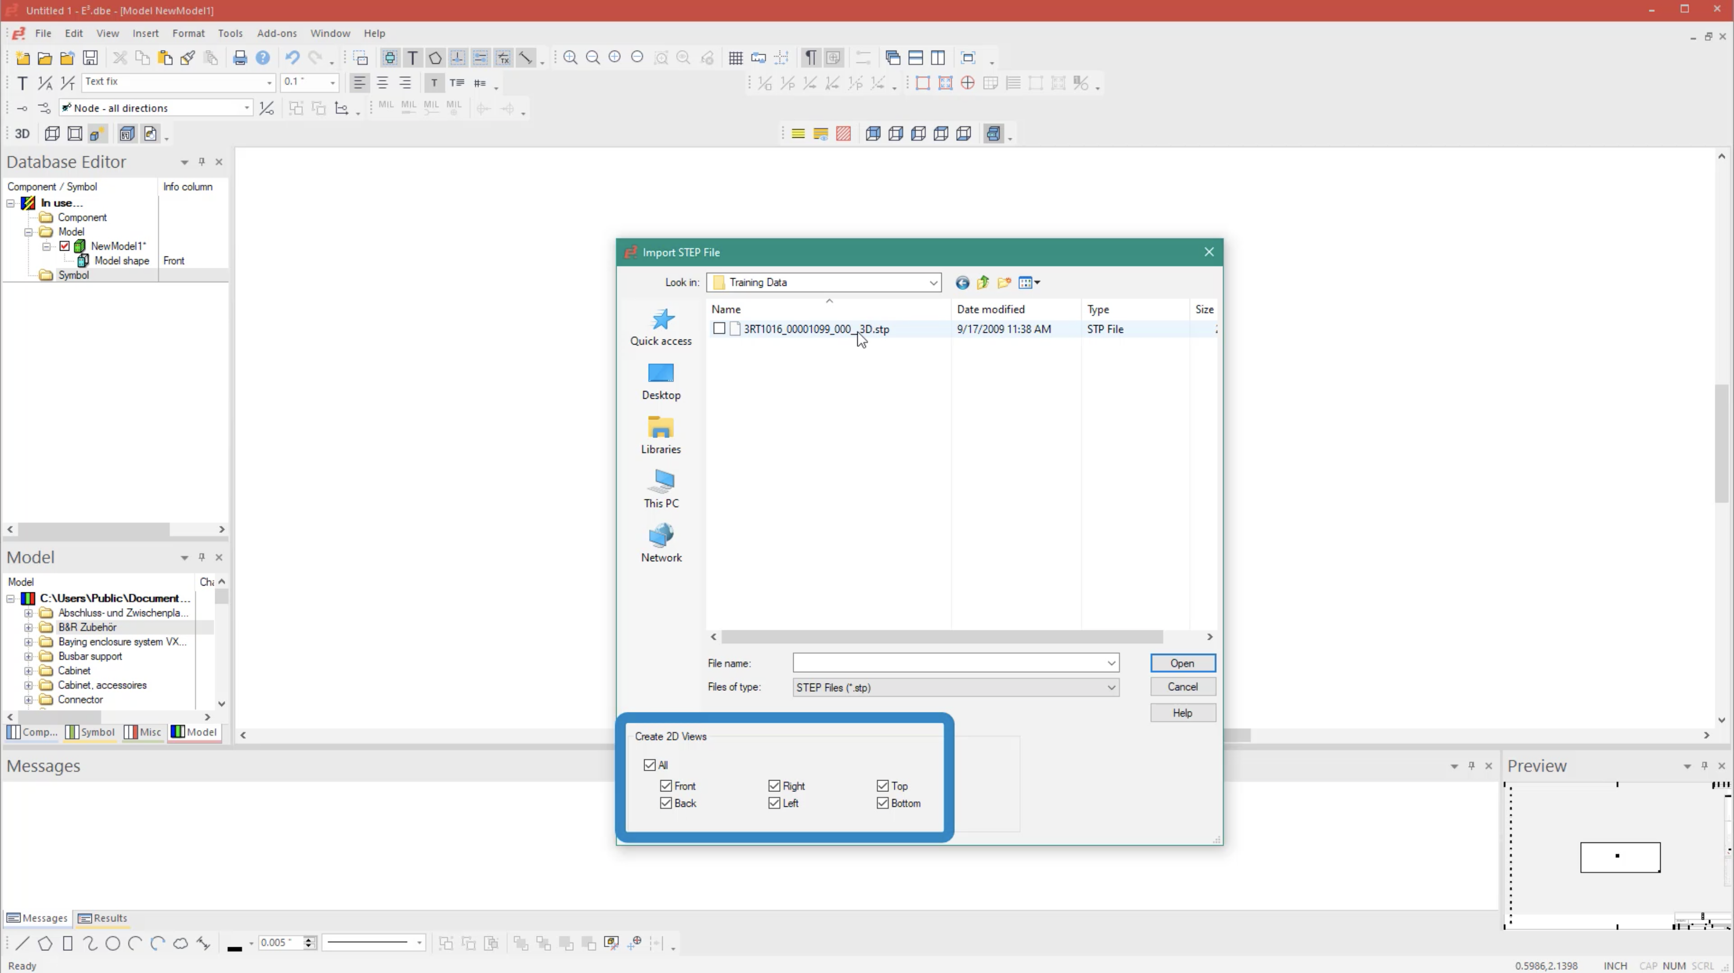Open the Files of type dropdown
Screen dimensions: 1734x973
click(x=1111, y=688)
